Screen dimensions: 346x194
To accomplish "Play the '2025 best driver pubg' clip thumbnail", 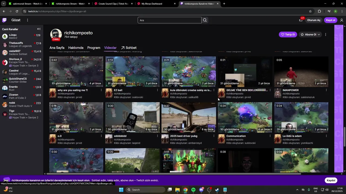I will pyautogui.click(x=189, y=117).
